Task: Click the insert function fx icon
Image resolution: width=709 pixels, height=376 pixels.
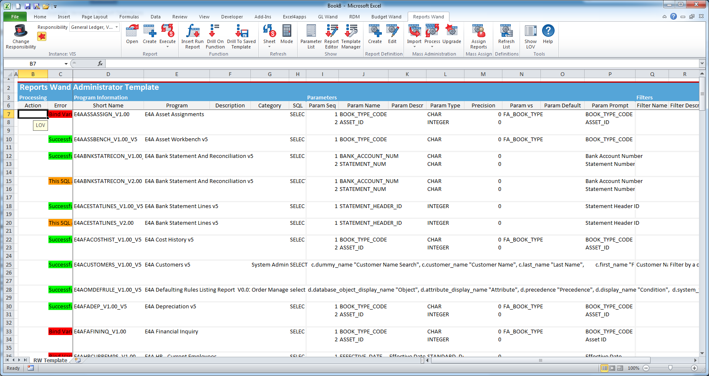Action: [100, 64]
